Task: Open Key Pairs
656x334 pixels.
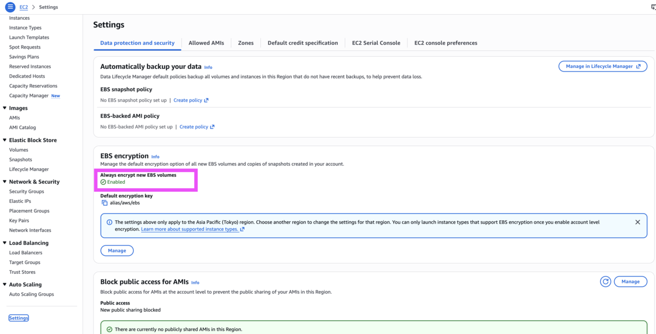Action: 19,220
